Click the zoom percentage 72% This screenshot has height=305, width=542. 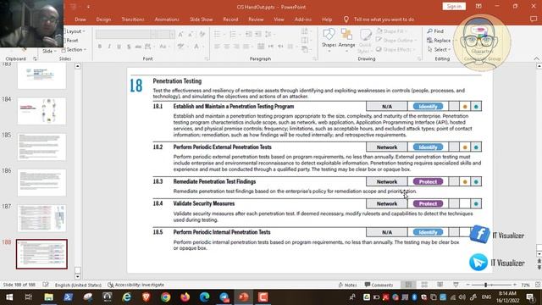pyautogui.click(x=526, y=285)
